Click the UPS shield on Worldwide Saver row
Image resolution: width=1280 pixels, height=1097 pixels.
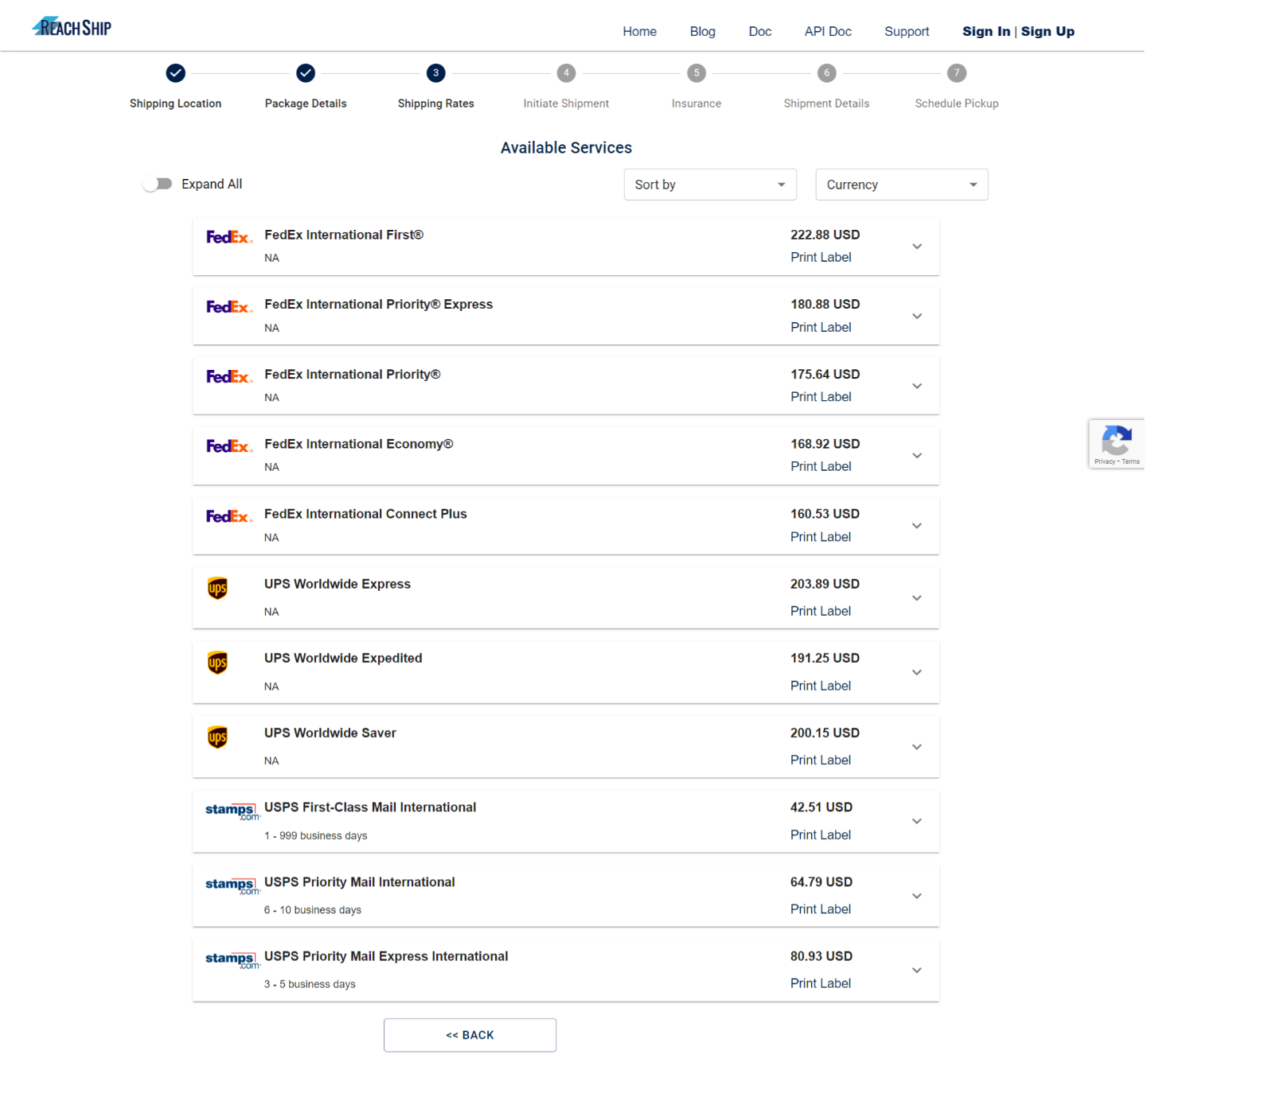click(217, 737)
